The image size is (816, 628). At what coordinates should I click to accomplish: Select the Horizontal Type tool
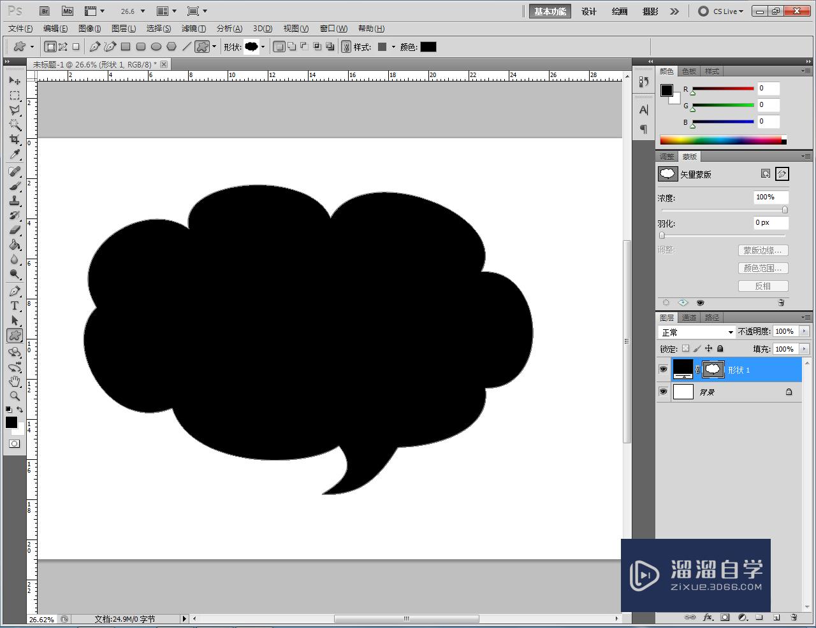coord(15,306)
